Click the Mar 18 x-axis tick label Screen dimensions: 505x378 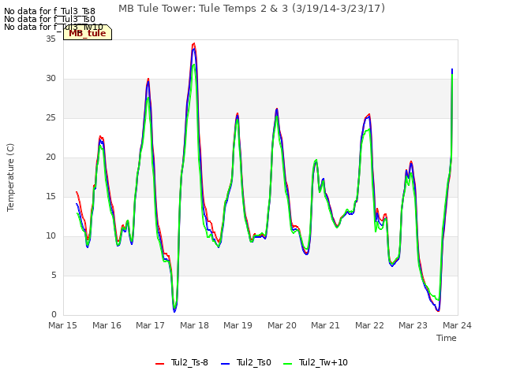[x=195, y=325]
